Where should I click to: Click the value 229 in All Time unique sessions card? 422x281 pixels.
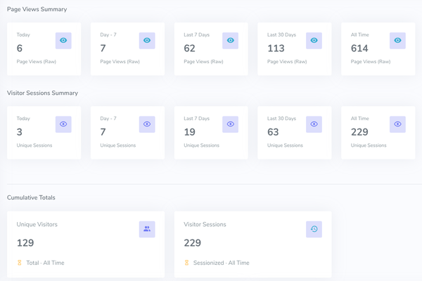click(x=359, y=132)
